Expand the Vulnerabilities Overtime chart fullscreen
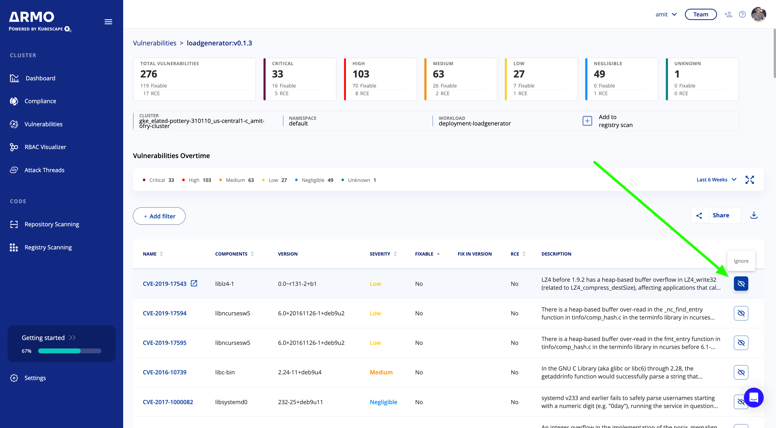This screenshot has height=428, width=776. pyautogui.click(x=750, y=180)
